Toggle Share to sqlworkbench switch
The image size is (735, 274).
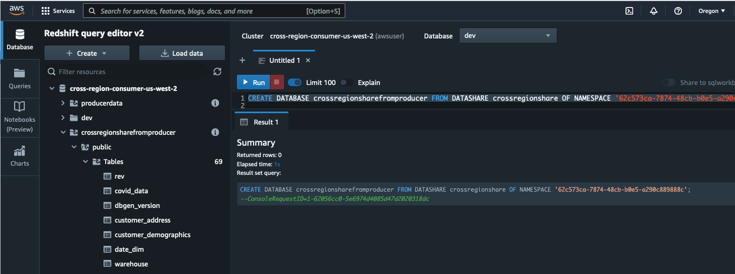click(669, 82)
